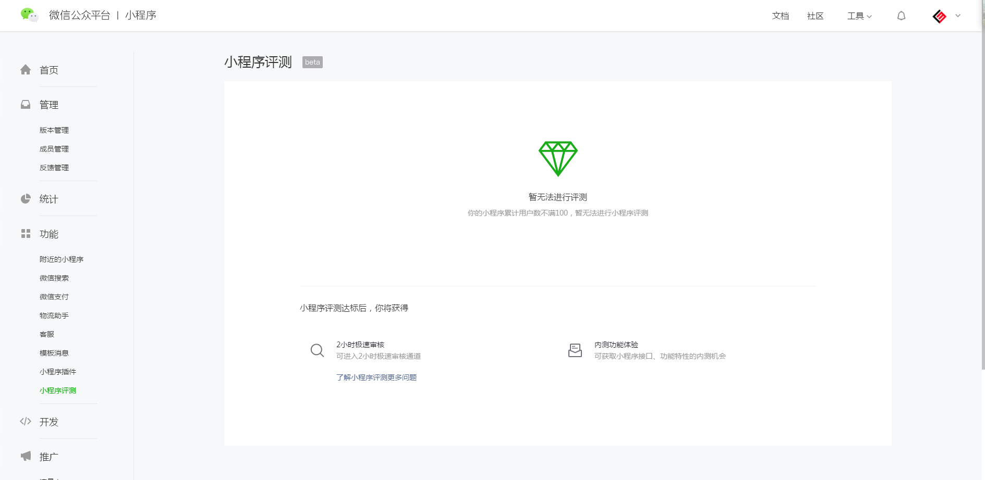
Task: Open 微信支付
Action: point(54,297)
